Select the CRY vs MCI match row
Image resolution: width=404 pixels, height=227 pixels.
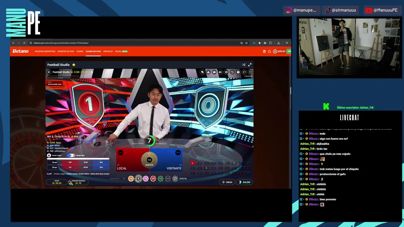[x=78, y=162]
